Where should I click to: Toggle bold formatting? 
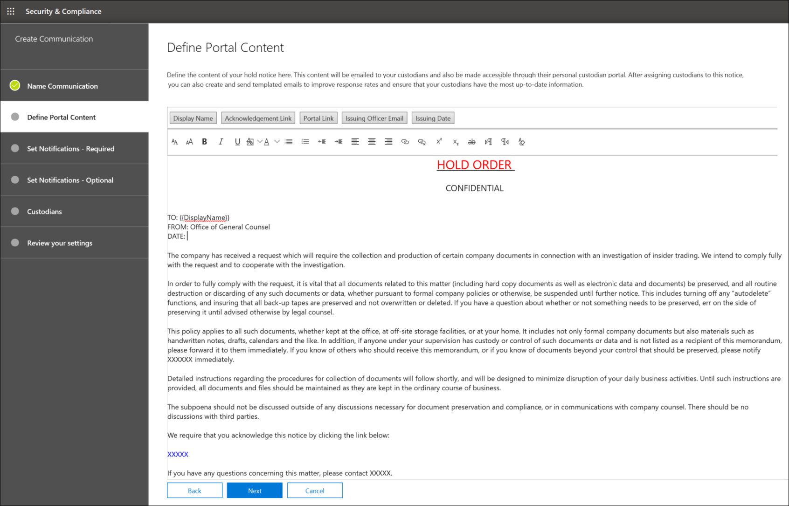(204, 141)
